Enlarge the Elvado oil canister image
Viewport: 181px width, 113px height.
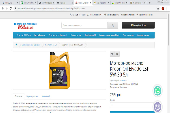[59, 70]
